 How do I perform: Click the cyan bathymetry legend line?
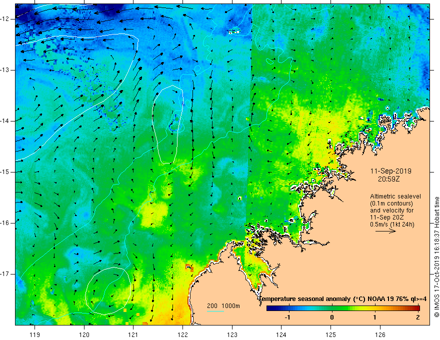coord(215,311)
